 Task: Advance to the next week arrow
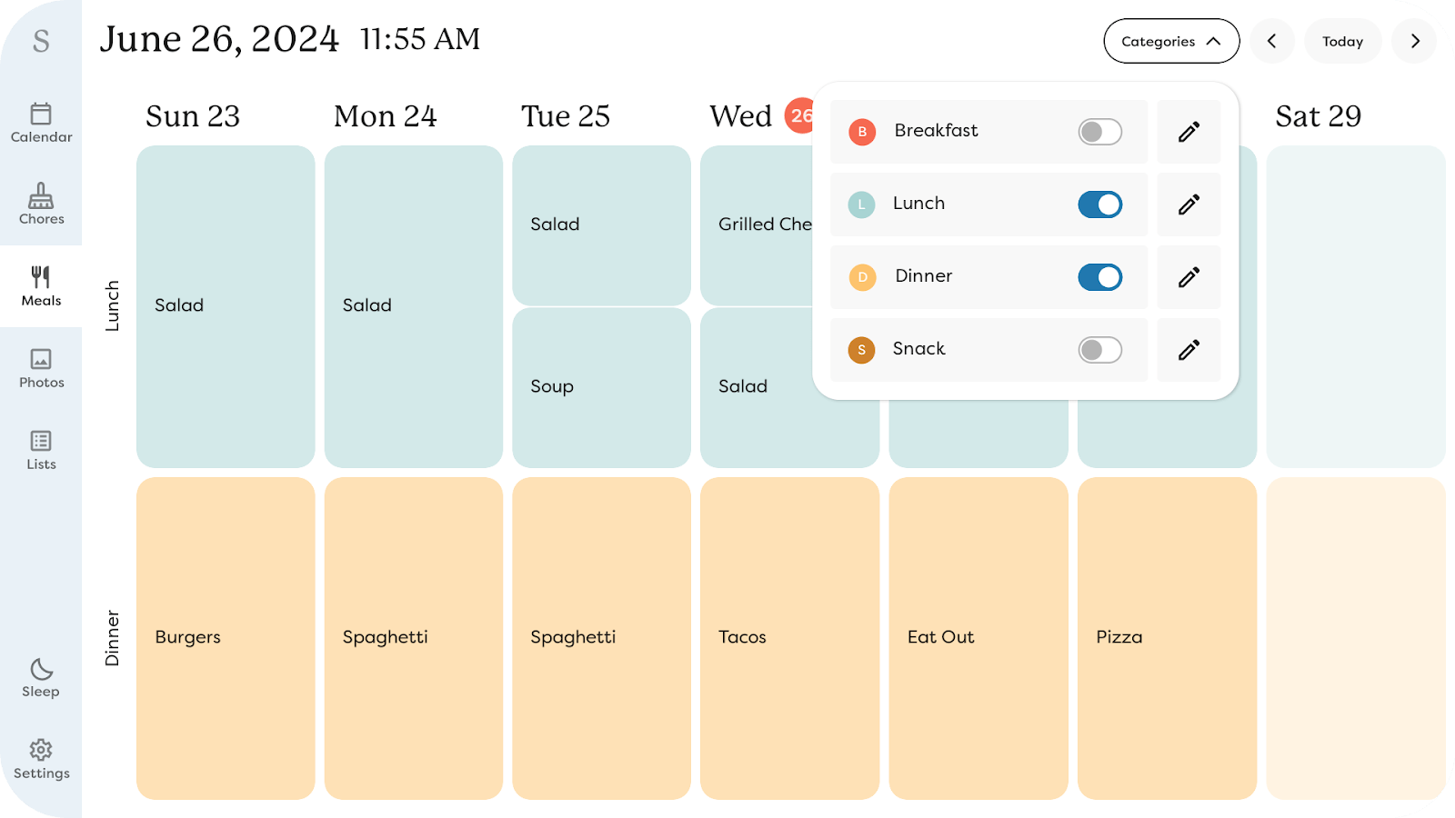[x=1414, y=42]
